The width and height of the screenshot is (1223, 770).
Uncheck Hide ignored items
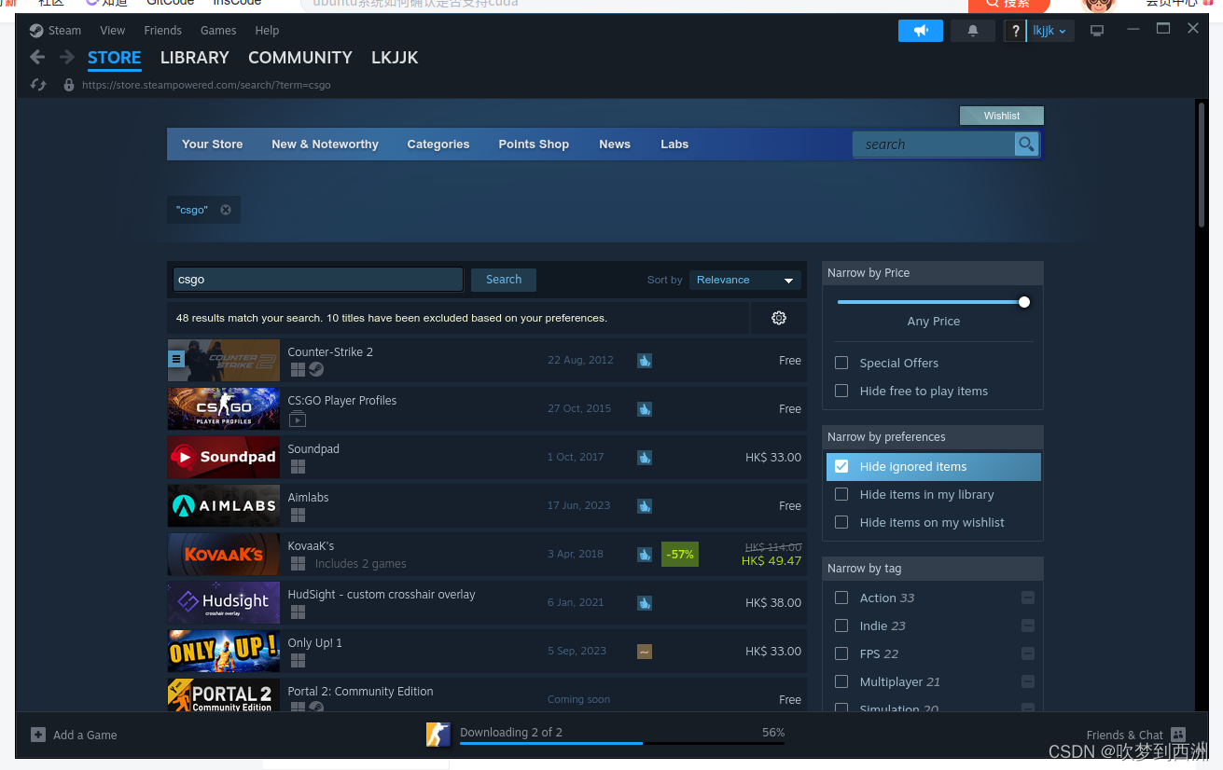point(841,466)
